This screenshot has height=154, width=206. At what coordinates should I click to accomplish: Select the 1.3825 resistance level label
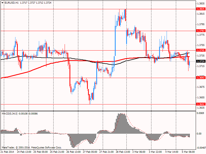(x=201, y=9)
